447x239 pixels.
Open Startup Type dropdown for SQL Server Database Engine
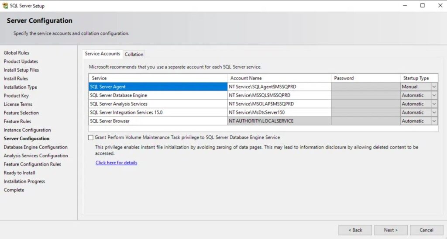[x=434, y=95]
